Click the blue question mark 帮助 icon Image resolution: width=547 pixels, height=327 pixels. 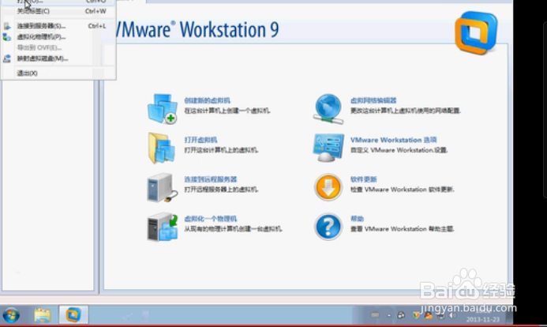point(328,227)
